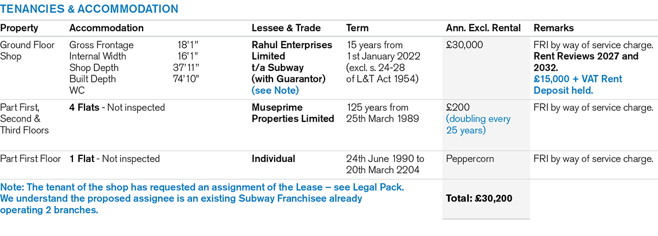Select "Rent Reviews 2027 and 2032." remark

pos(586,61)
